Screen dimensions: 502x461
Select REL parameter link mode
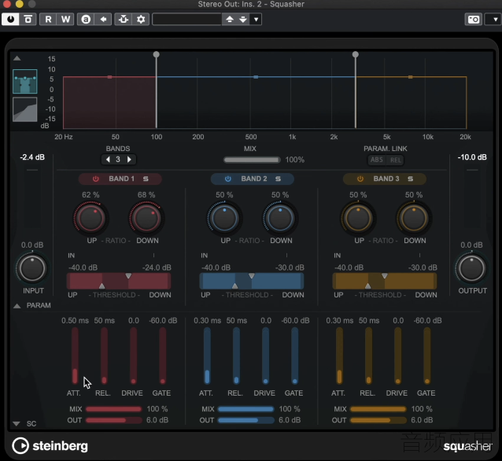point(396,160)
